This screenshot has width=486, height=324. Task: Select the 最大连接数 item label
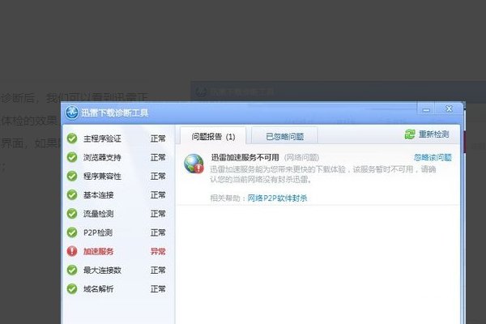coord(102,270)
